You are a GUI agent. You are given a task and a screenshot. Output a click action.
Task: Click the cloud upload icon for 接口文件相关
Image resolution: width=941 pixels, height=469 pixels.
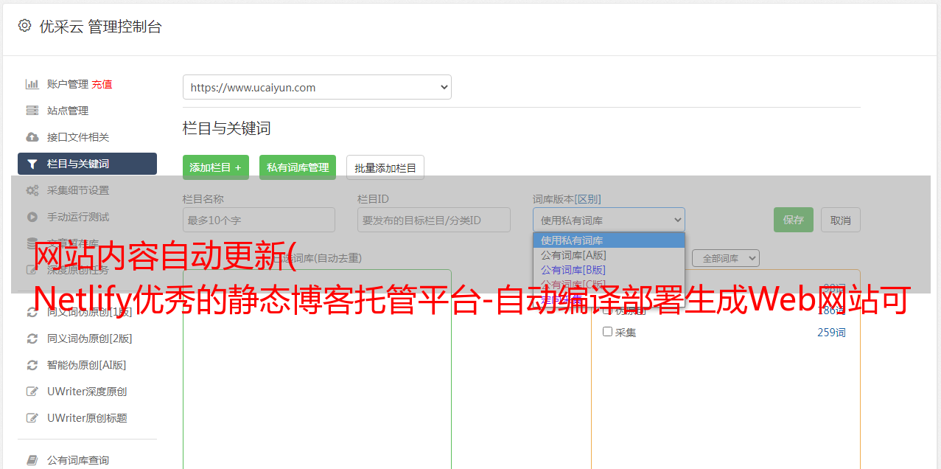click(32, 137)
